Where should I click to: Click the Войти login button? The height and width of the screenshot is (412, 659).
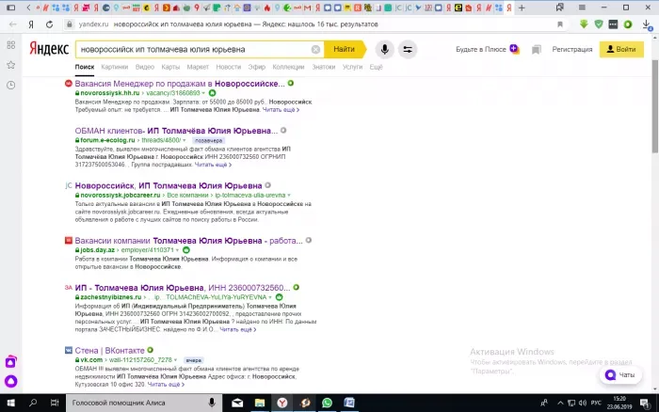(621, 49)
